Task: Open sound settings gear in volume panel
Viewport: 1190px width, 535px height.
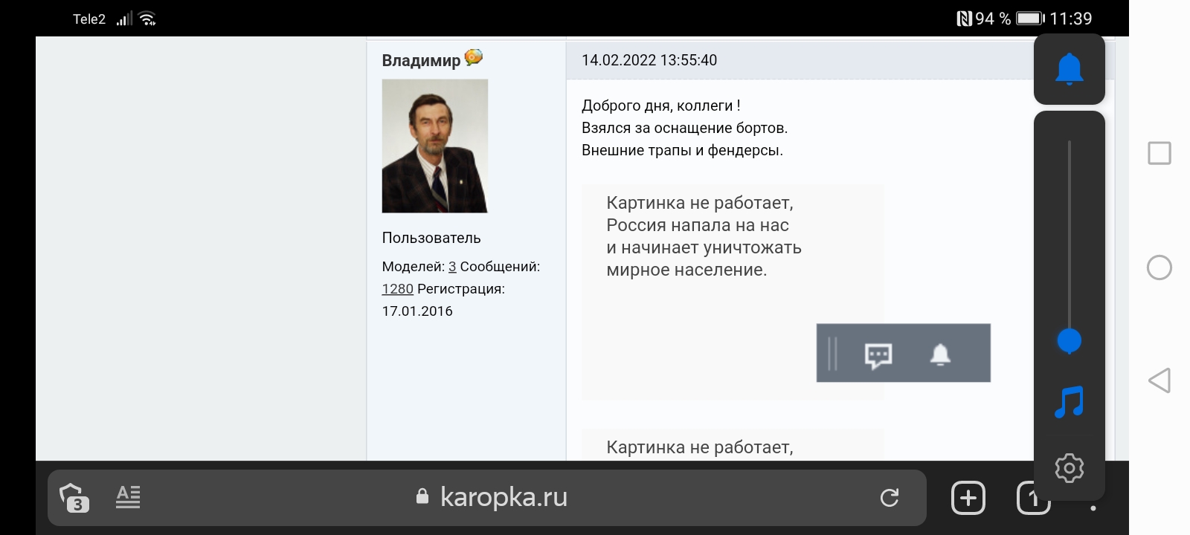Action: pos(1069,468)
